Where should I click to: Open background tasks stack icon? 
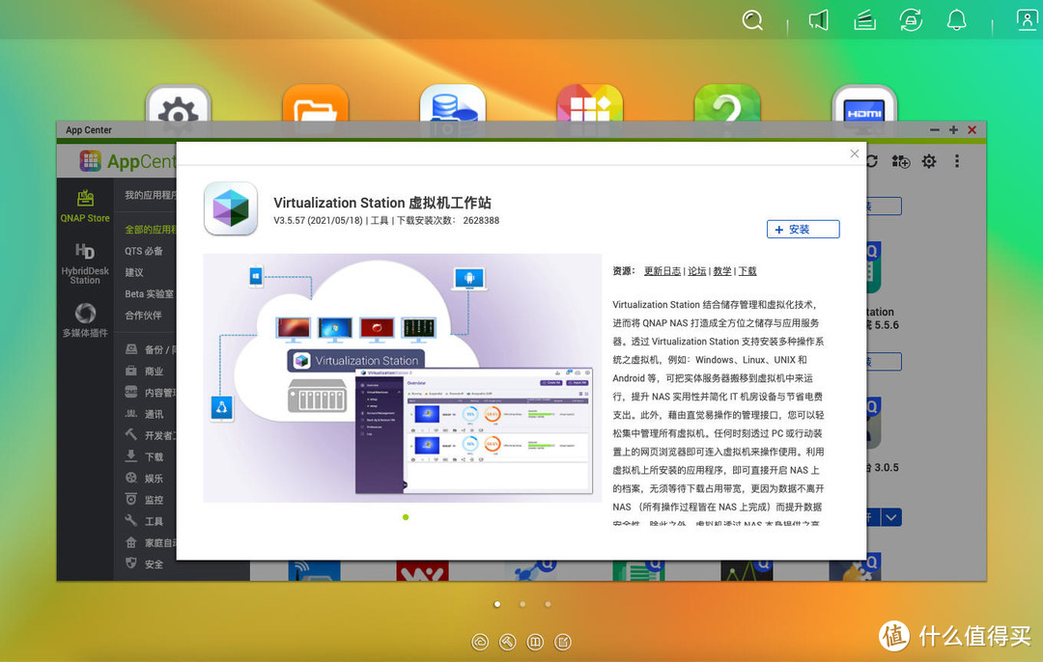(864, 20)
